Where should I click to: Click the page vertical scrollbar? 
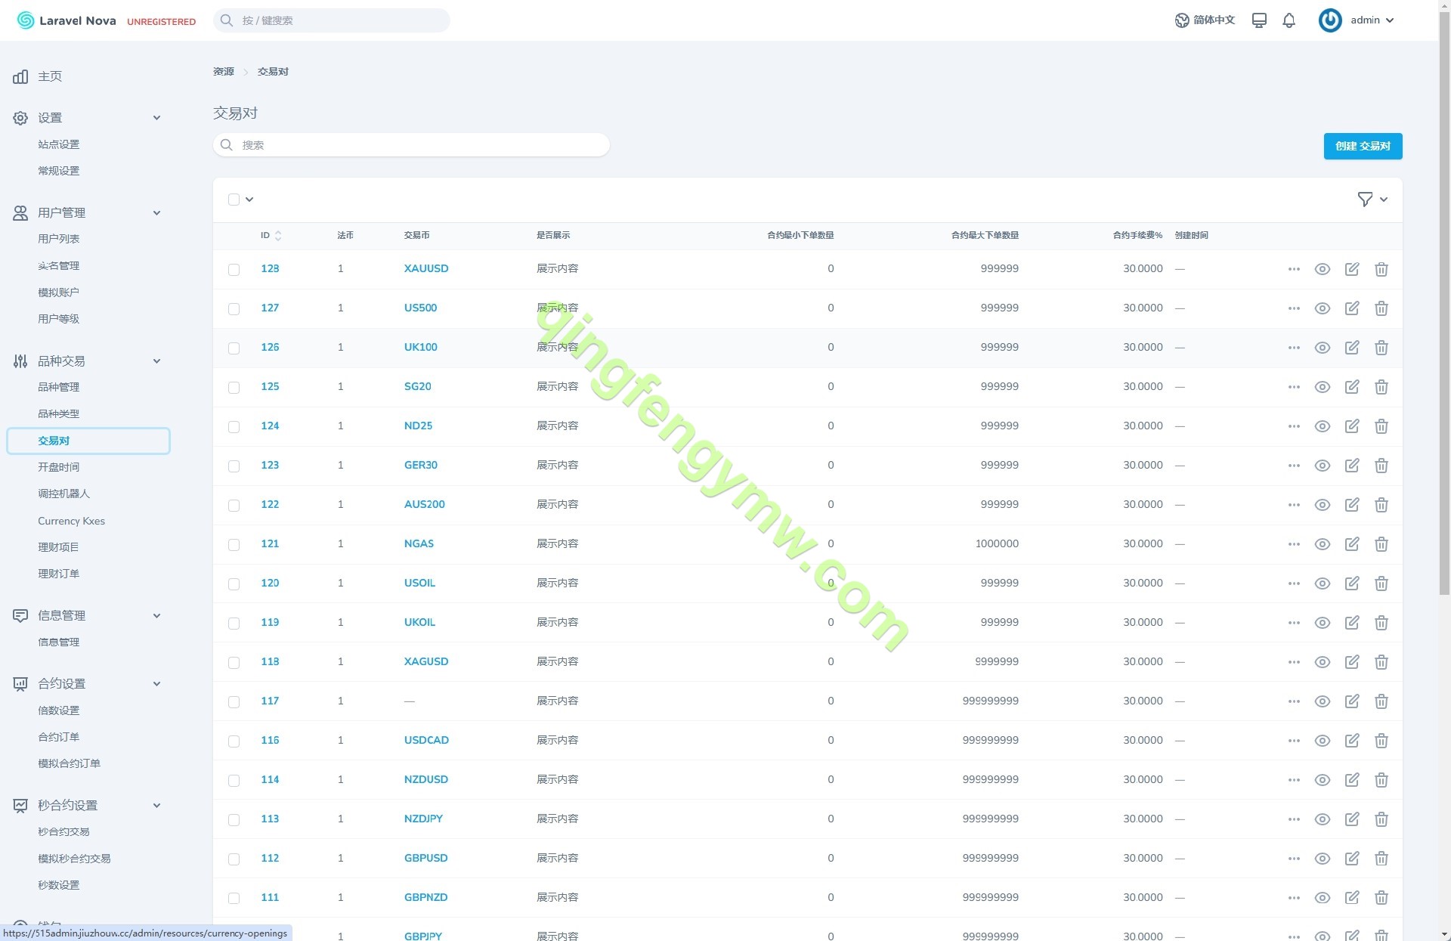[x=1444, y=302]
